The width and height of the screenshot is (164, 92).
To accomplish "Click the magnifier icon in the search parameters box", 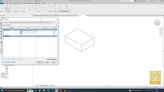I will click(56, 25).
